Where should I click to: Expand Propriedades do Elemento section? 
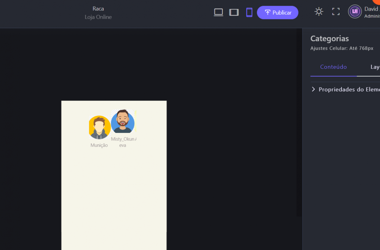pos(349,89)
